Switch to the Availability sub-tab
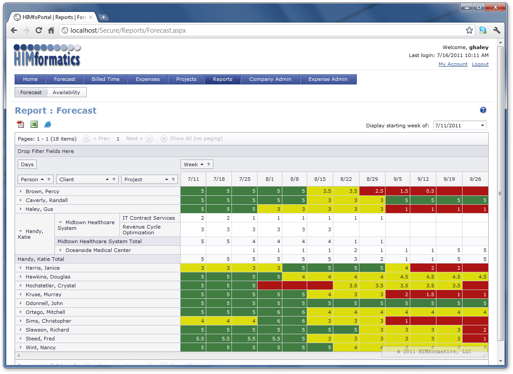513x374 pixels. tap(66, 92)
